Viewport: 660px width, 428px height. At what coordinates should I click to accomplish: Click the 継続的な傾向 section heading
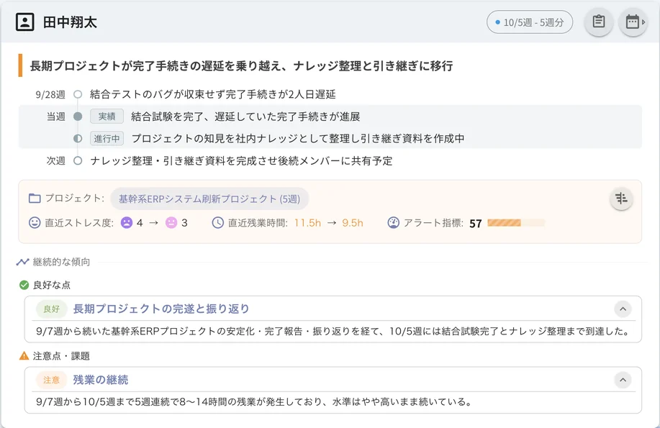[61, 262]
